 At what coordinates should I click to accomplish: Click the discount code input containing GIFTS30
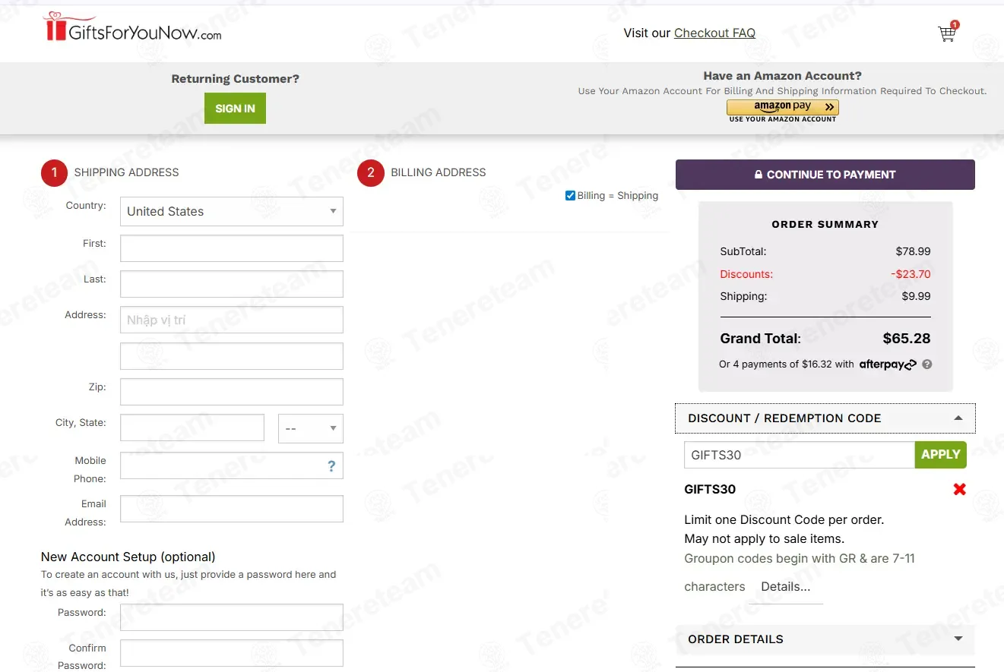pyautogui.click(x=800, y=455)
